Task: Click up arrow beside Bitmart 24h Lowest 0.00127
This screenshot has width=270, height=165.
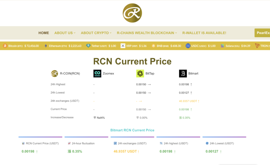Action: 191,93
